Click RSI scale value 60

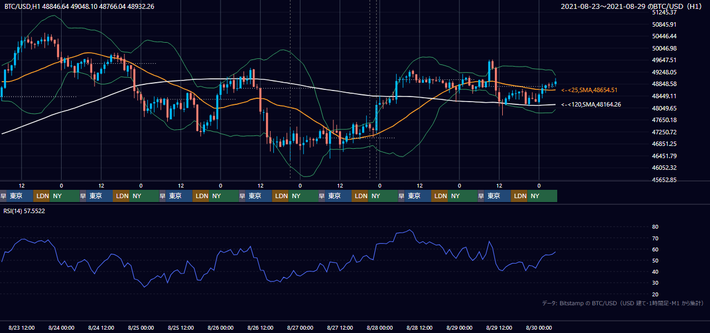(x=656, y=249)
